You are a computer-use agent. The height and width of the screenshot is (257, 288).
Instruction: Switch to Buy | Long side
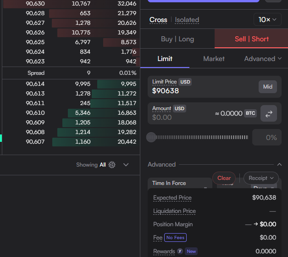[x=177, y=39]
